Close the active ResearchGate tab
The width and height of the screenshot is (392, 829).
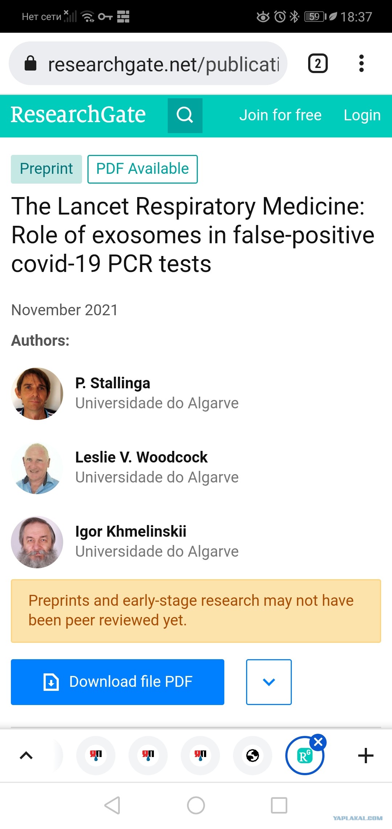[x=318, y=742]
